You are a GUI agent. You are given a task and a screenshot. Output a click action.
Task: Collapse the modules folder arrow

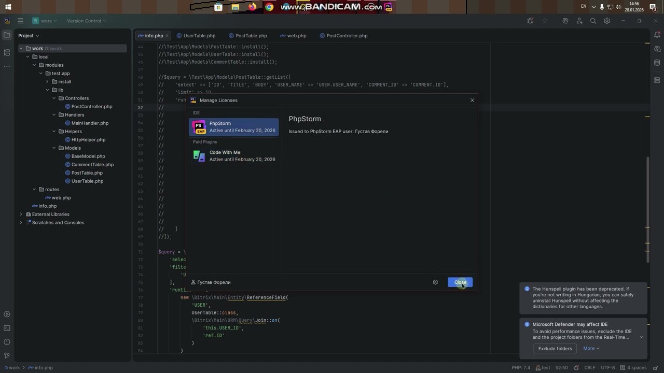click(35, 65)
